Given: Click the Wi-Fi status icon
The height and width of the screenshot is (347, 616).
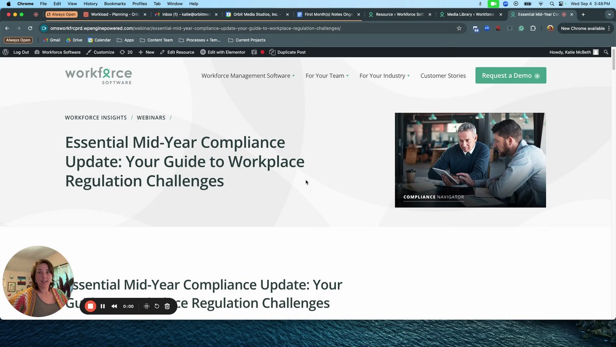Looking at the screenshot, I should pos(540,4).
